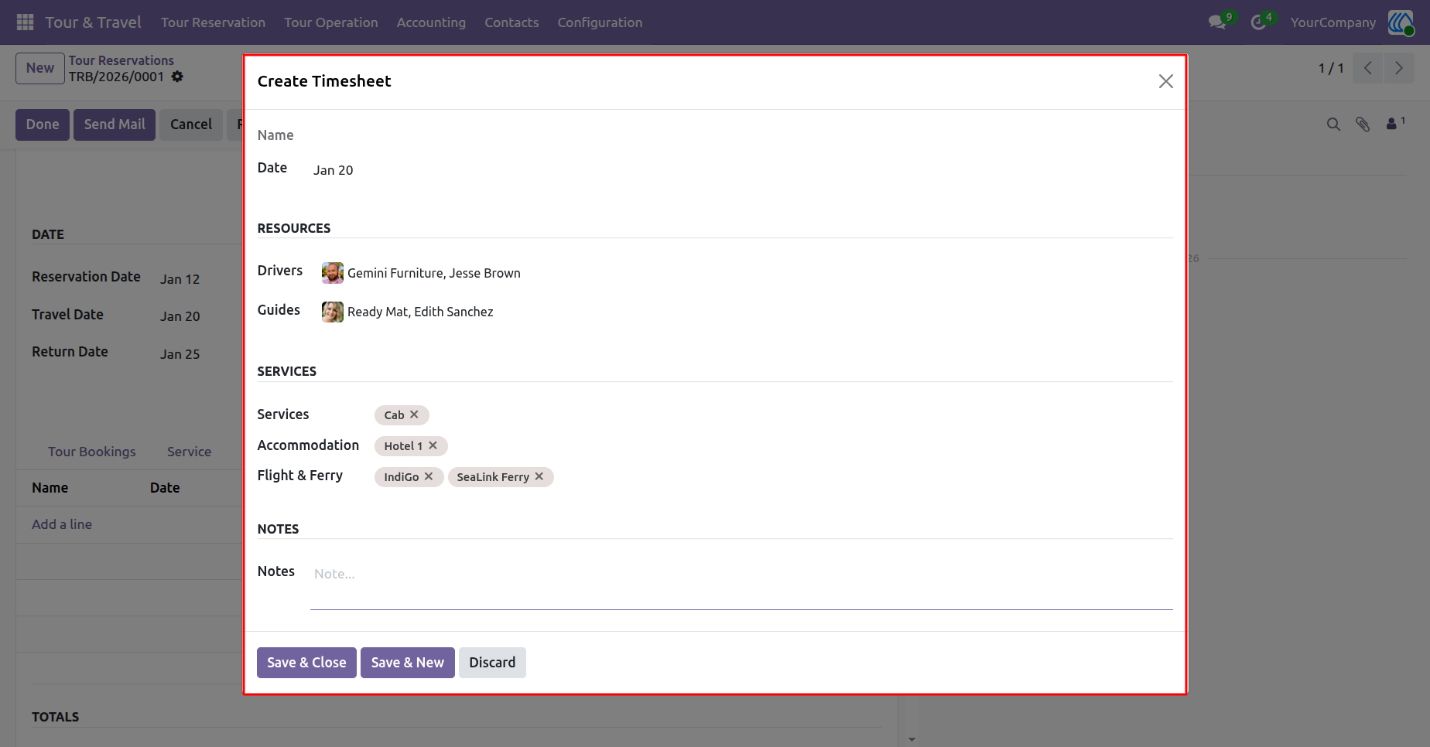Close the Create Timesheet dialog
The width and height of the screenshot is (1430, 747).
coord(1166,81)
